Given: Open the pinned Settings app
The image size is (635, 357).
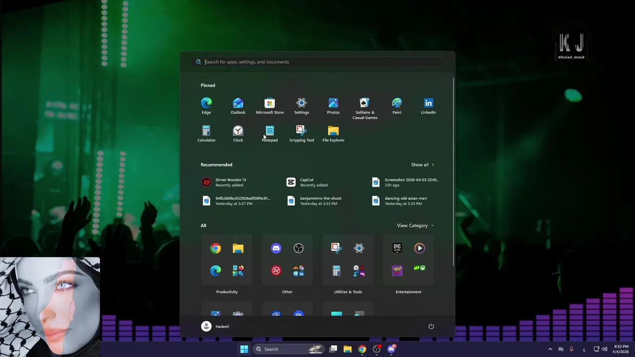Looking at the screenshot, I should pos(302,106).
